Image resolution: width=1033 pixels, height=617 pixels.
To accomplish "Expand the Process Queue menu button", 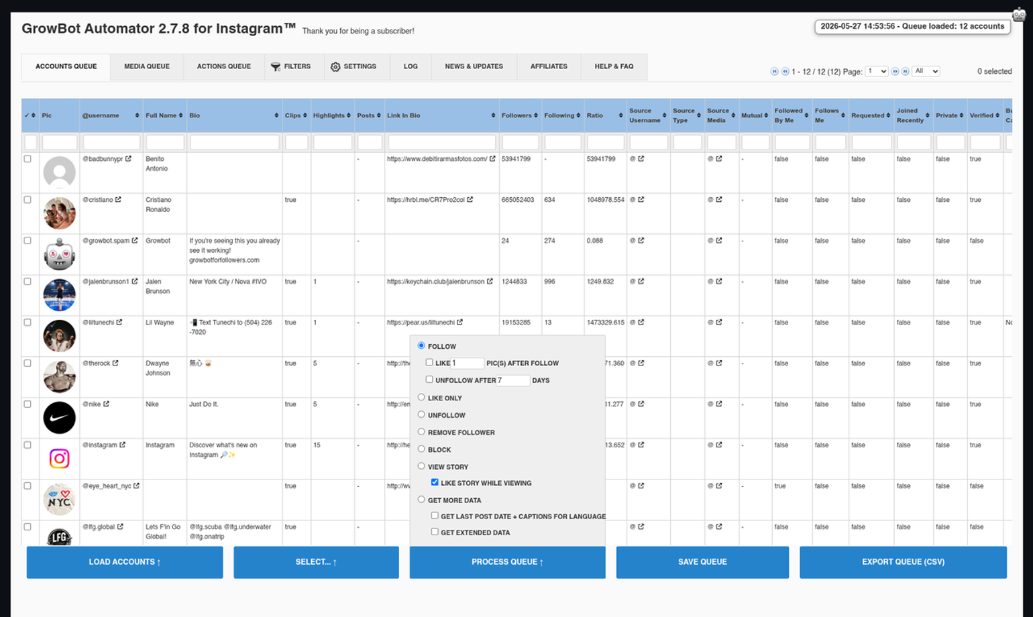I will [x=507, y=562].
